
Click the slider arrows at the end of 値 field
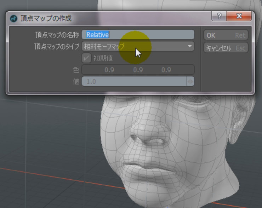(x=190, y=81)
